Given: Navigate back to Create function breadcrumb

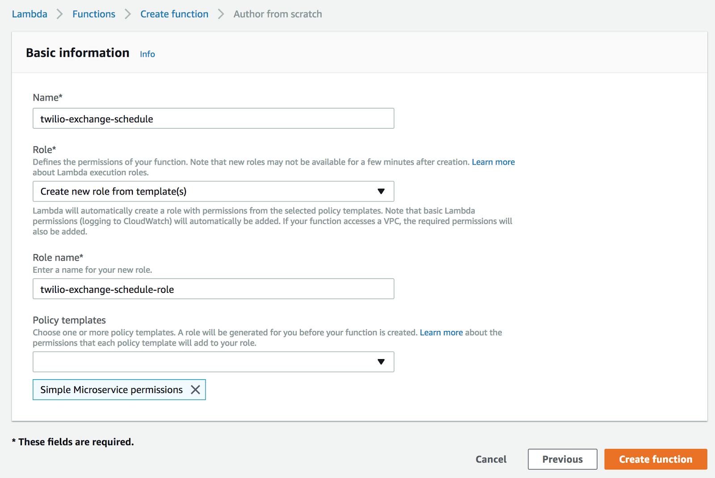Looking at the screenshot, I should 174,14.
